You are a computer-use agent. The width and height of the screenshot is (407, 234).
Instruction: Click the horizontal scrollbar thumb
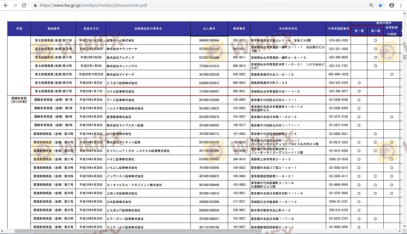[138, 231]
